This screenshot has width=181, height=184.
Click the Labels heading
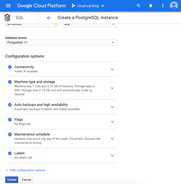coord(19,153)
